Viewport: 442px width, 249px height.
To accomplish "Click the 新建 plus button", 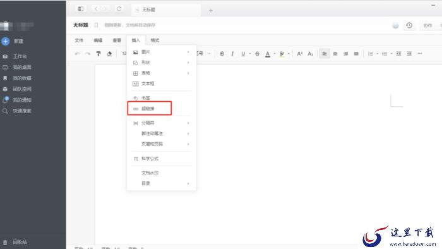I will coord(5,41).
